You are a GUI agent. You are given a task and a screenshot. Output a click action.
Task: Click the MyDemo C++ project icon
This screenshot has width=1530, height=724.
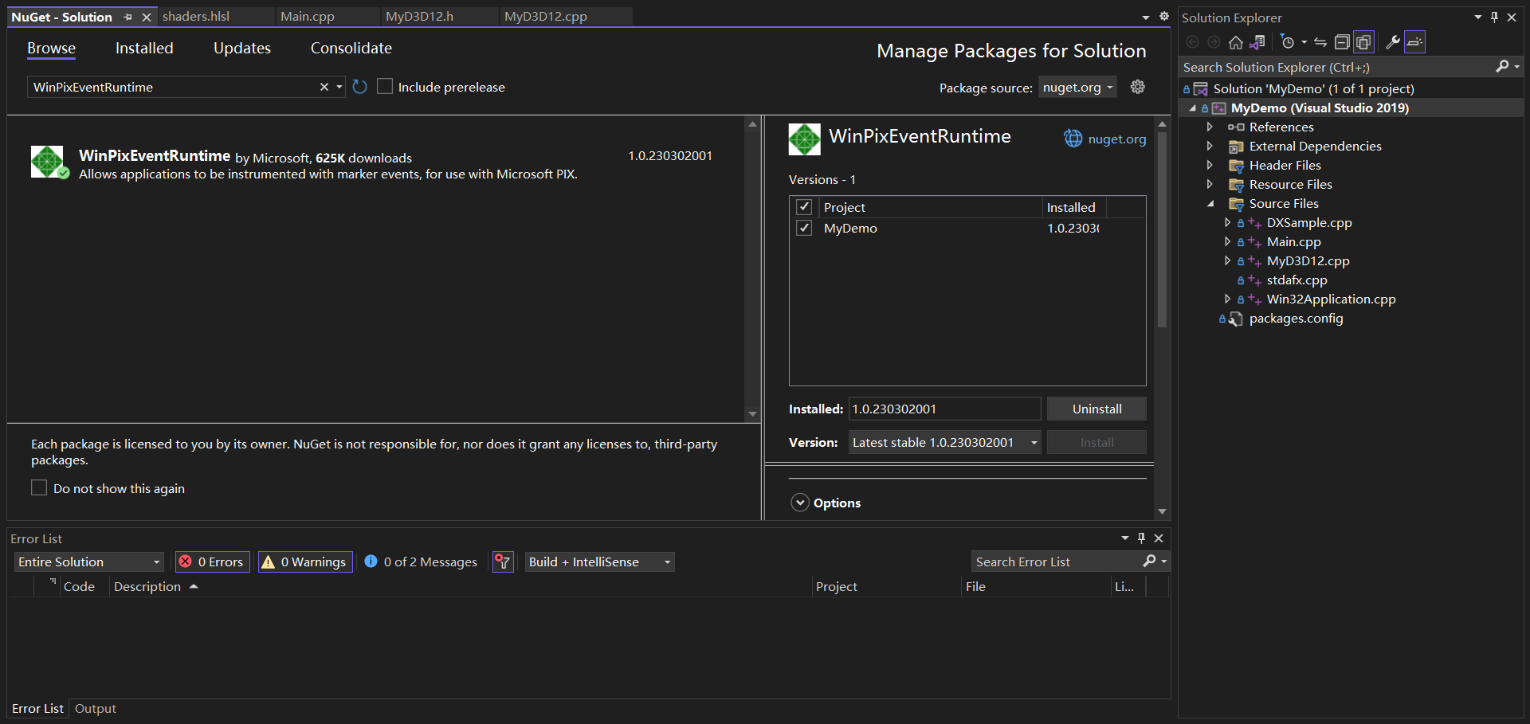1219,108
